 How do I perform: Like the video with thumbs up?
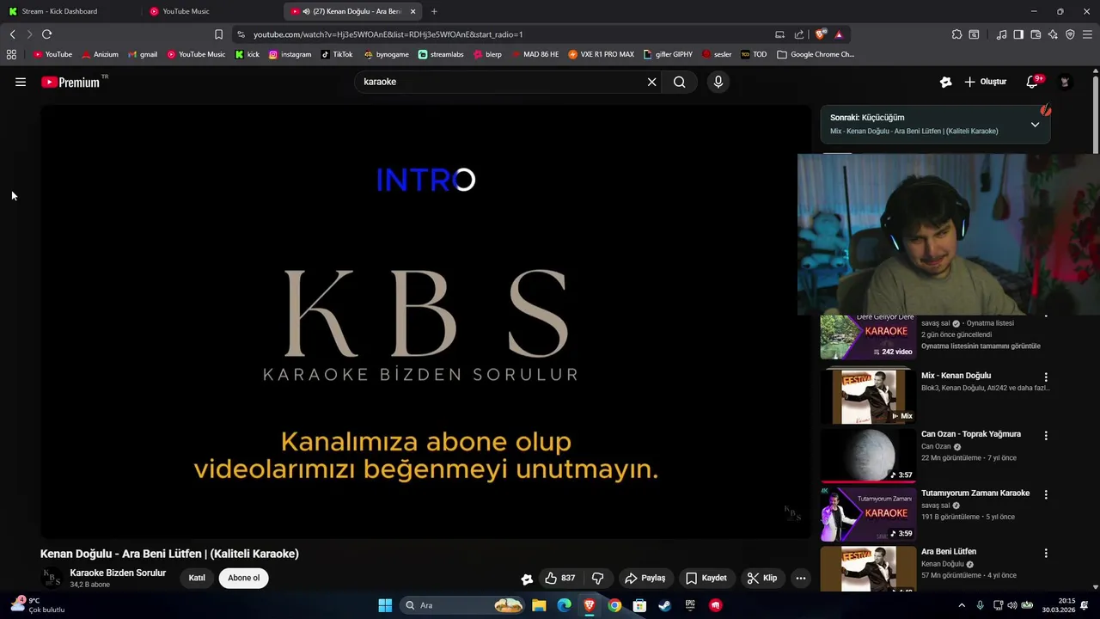click(559, 578)
